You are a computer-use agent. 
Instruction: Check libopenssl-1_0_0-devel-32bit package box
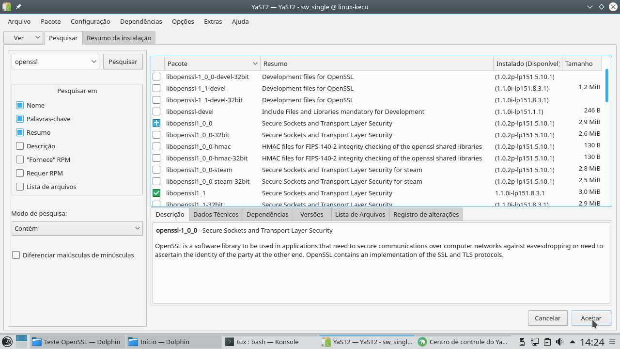pyautogui.click(x=156, y=77)
